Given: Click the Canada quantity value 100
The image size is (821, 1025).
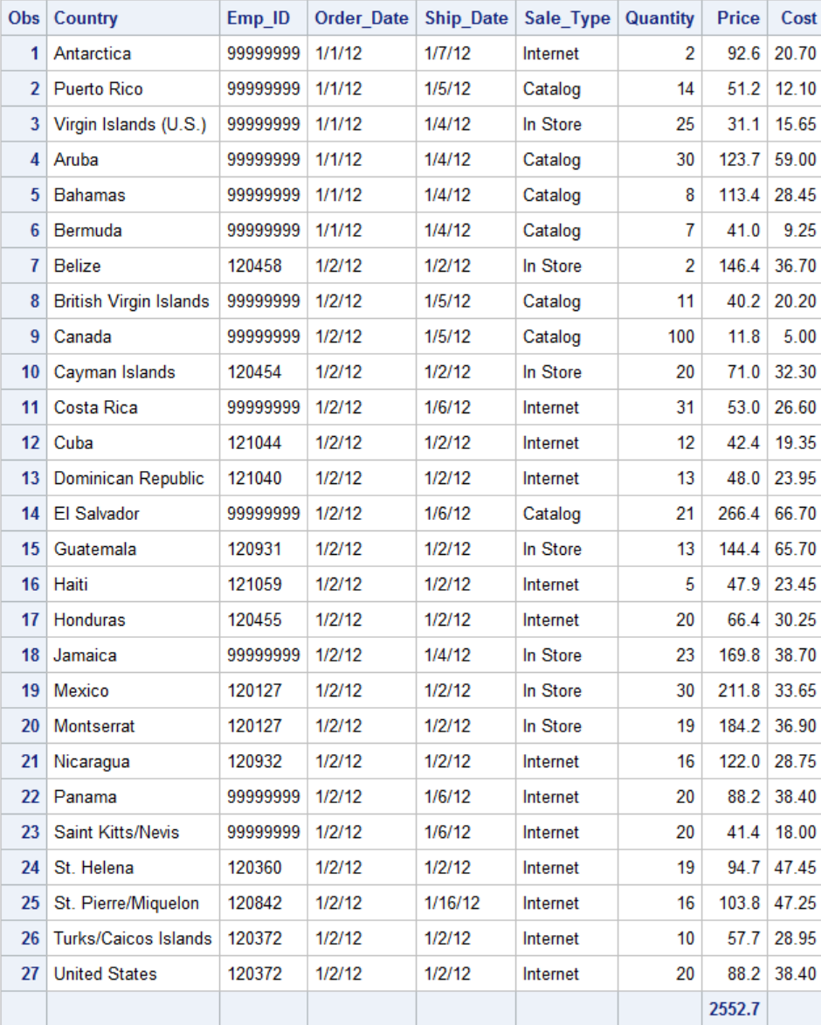Looking at the screenshot, I should pyautogui.click(x=680, y=337).
